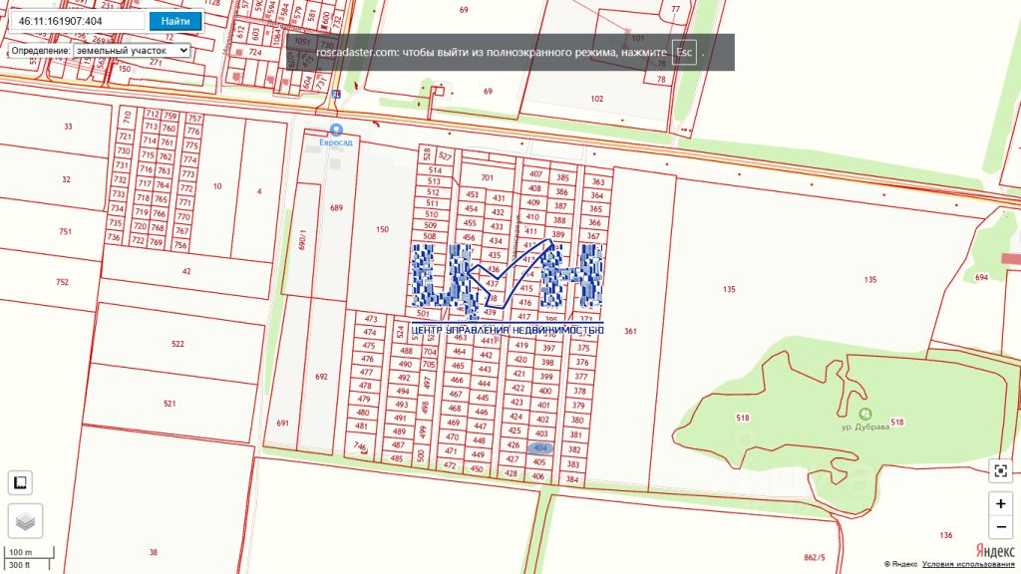Click parcel labeled 42
The image size is (1021, 574).
(186, 271)
